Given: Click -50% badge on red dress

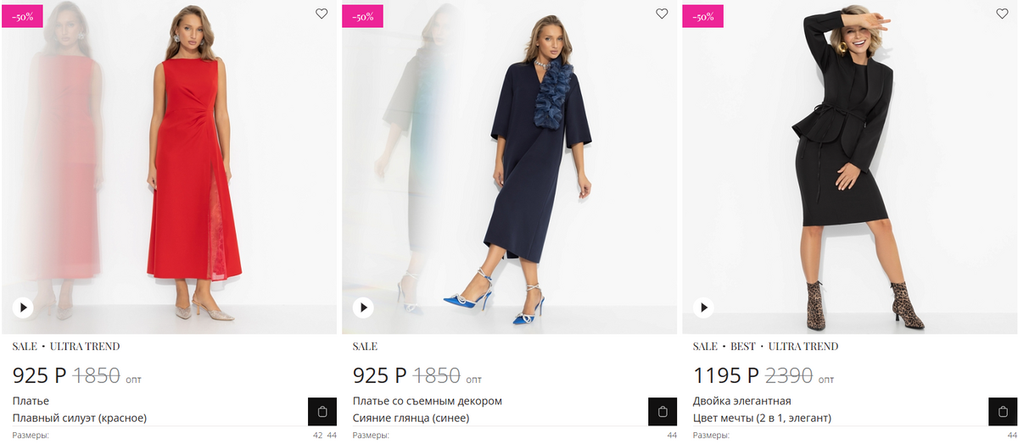Looking at the screenshot, I should click(22, 16).
